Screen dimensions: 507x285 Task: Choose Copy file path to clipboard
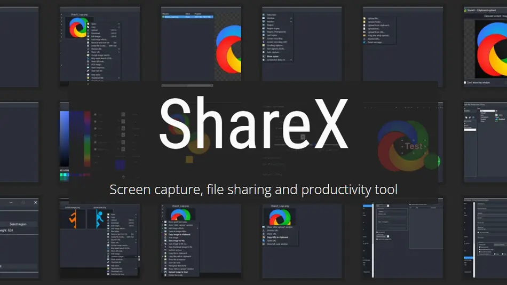180,256
